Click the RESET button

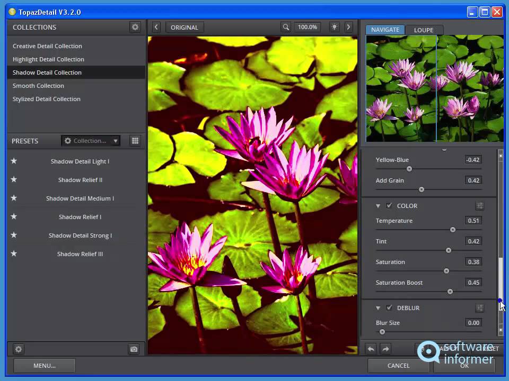pos(490,349)
